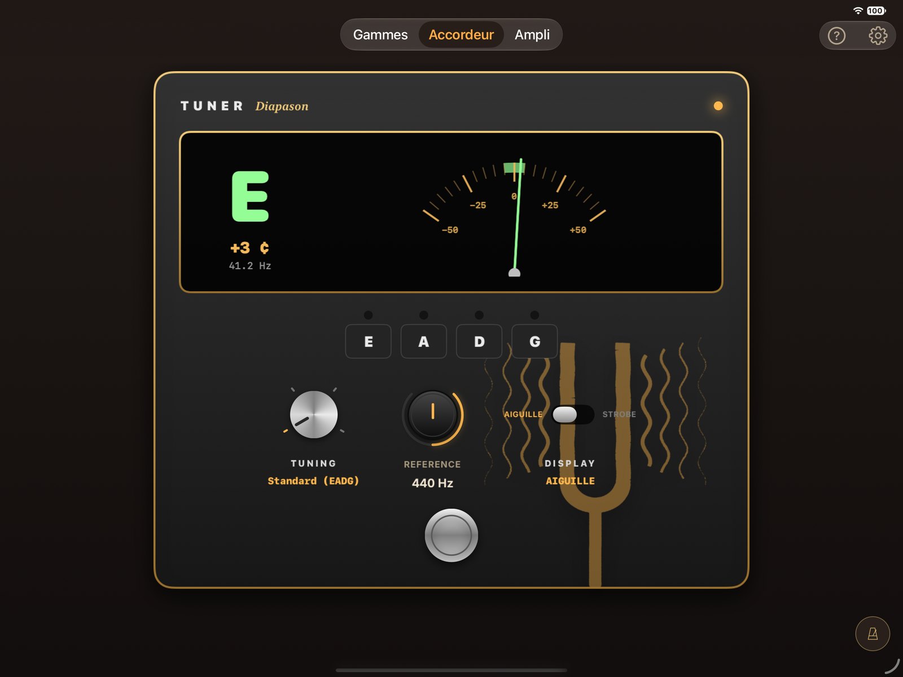Click the Standard (EADG) tuning value
Viewport: 903px width, 677px height.
click(313, 481)
